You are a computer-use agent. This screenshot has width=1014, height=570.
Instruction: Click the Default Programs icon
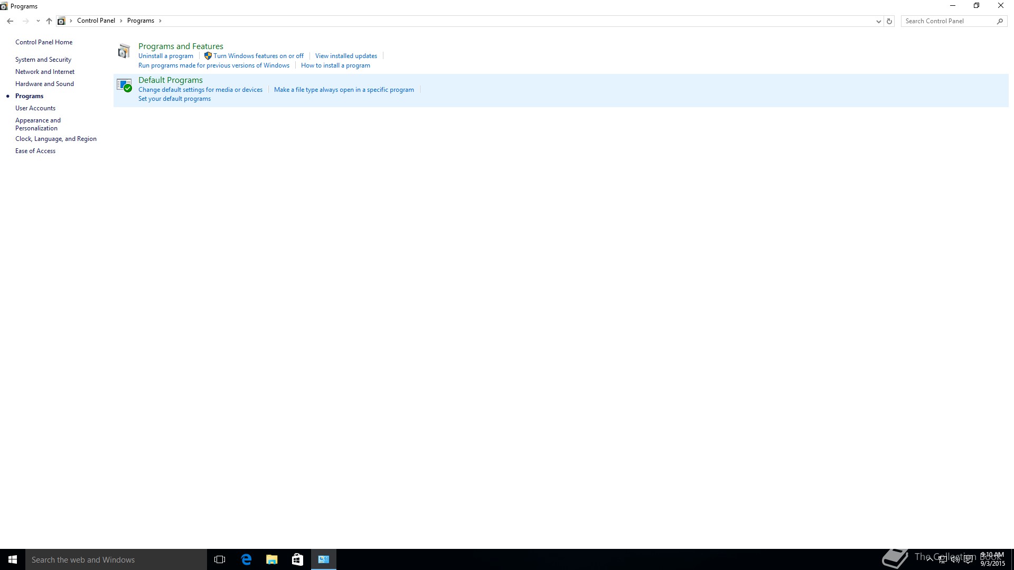[x=124, y=85]
